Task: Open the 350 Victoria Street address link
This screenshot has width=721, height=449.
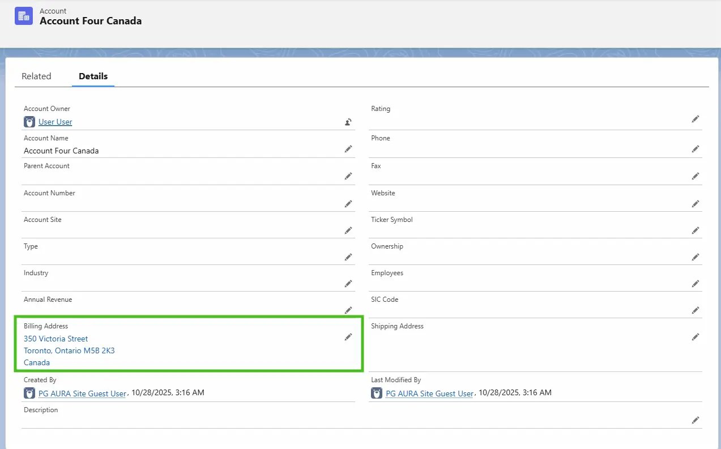Action: tap(56, 339)
